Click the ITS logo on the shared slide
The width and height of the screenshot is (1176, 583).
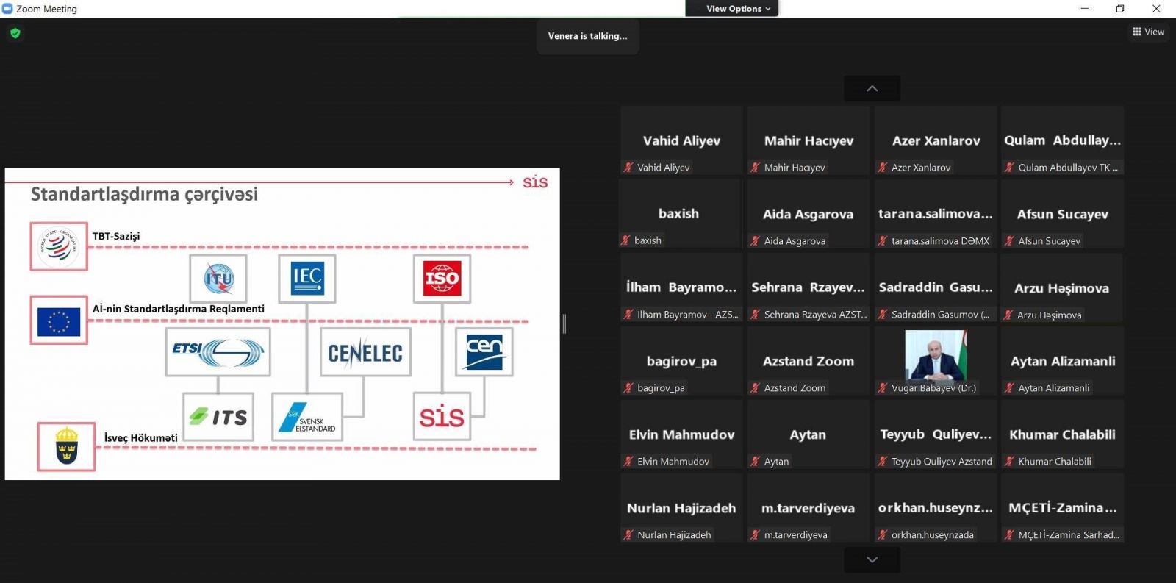[x=218, y=417]
